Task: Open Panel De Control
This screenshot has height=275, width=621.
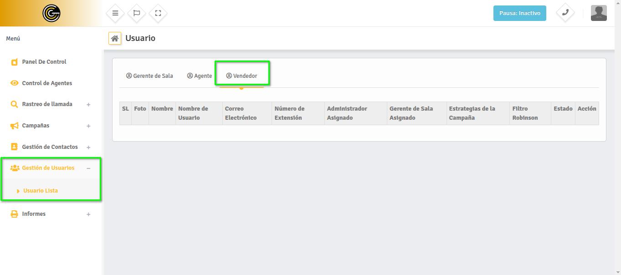Action: (44, 62)
